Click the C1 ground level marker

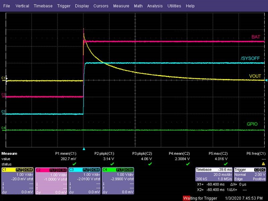4,78
